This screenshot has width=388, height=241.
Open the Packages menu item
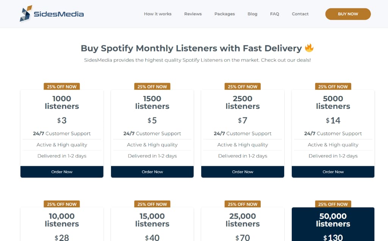coord(224,14)
